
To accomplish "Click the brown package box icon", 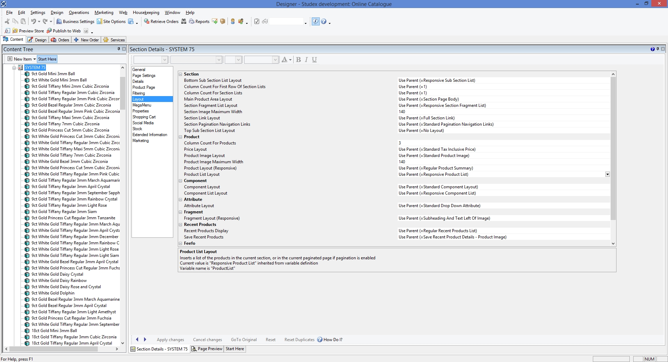I will point(223,22).
